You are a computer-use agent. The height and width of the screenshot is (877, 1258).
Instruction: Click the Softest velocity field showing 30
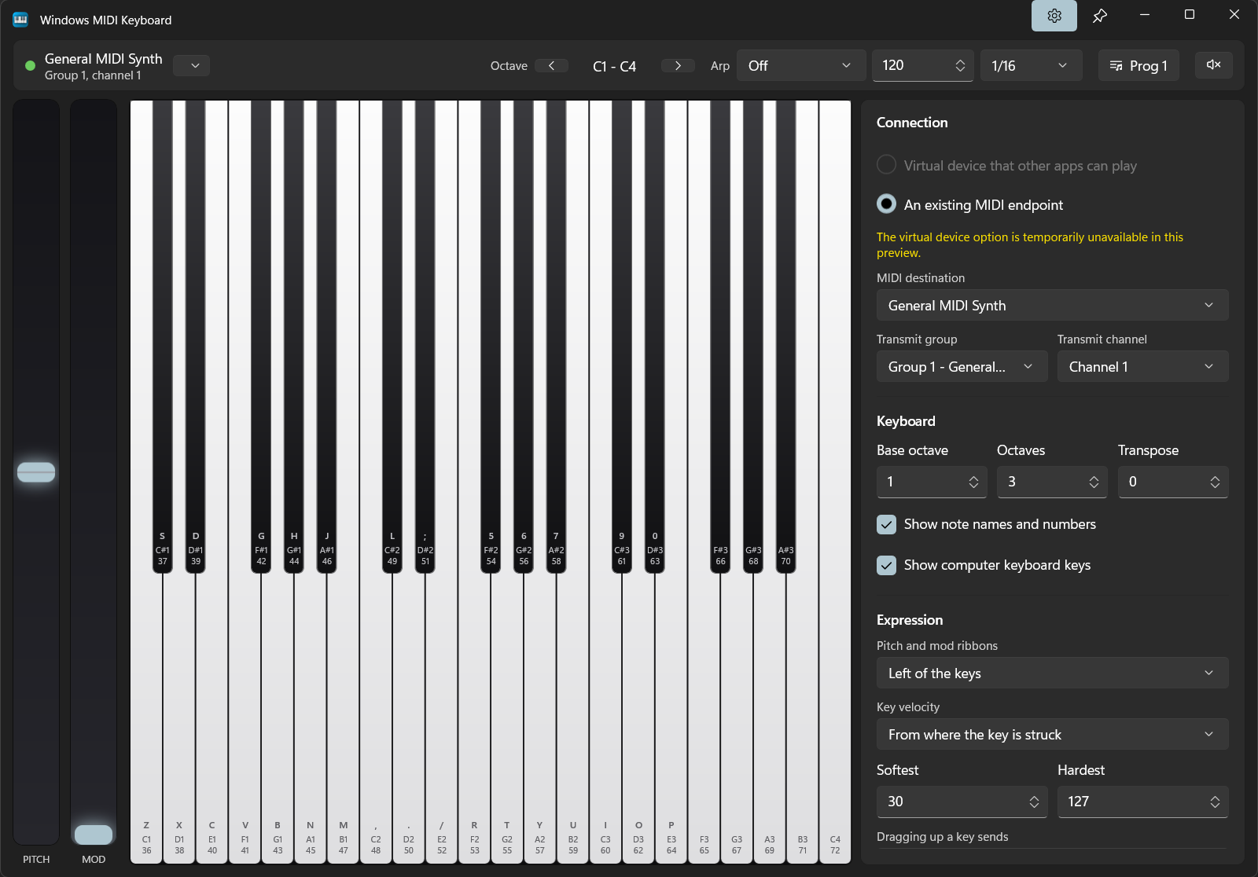tap(962, 802)
